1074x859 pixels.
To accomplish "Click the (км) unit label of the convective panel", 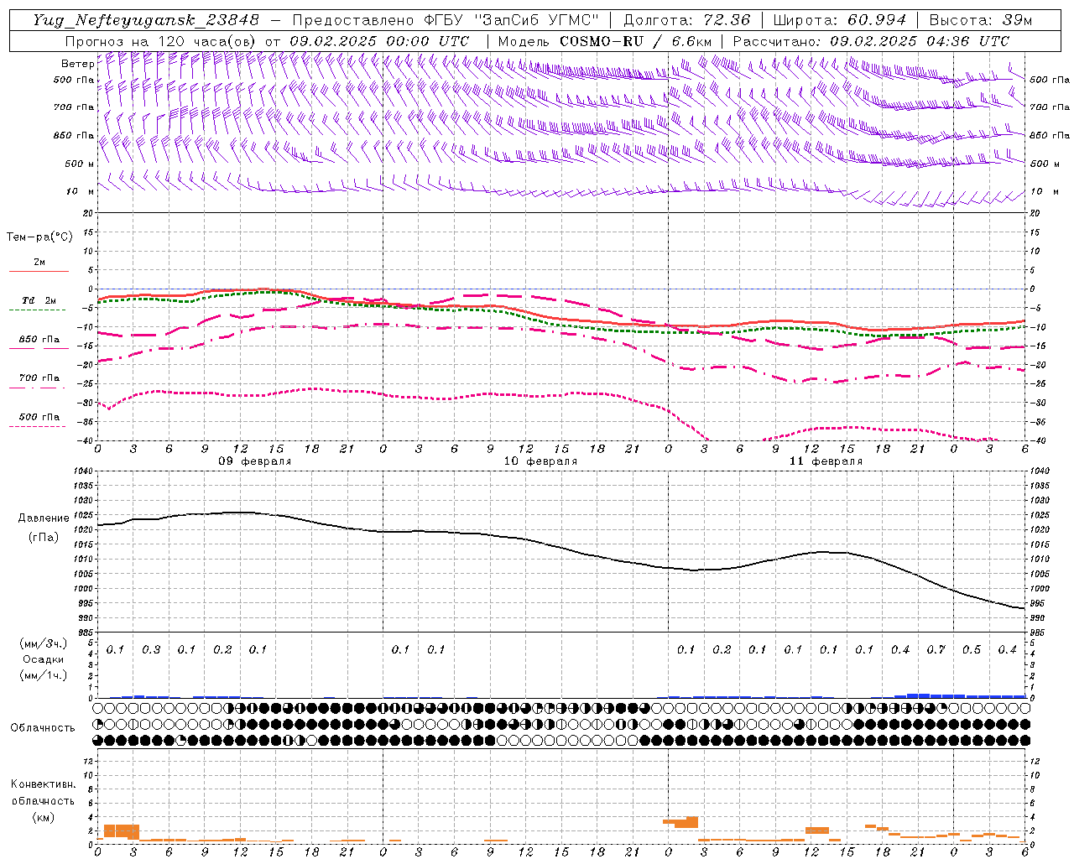I will pos(43,817).
